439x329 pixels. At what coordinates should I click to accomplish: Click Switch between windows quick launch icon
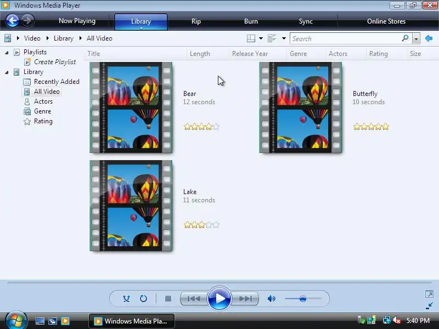pyautogui.click(x=52, y=321)
